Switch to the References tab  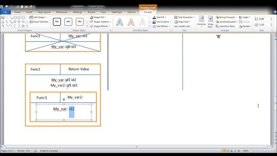point(61,12)
